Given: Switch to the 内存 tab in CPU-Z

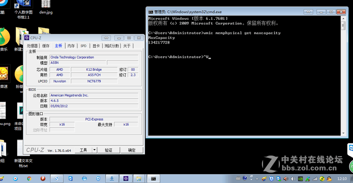Looking at the screenshot, I should coord(71,46).
